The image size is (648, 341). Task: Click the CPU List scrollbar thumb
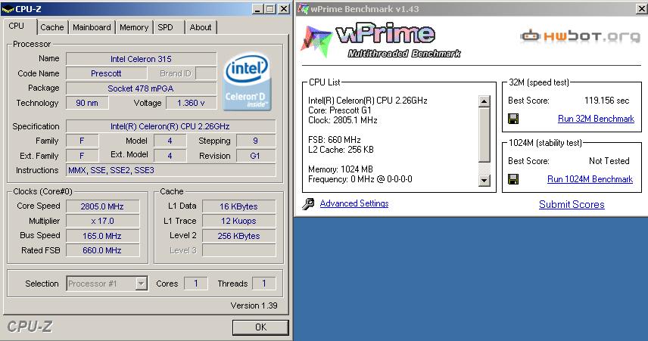[484, 135]
